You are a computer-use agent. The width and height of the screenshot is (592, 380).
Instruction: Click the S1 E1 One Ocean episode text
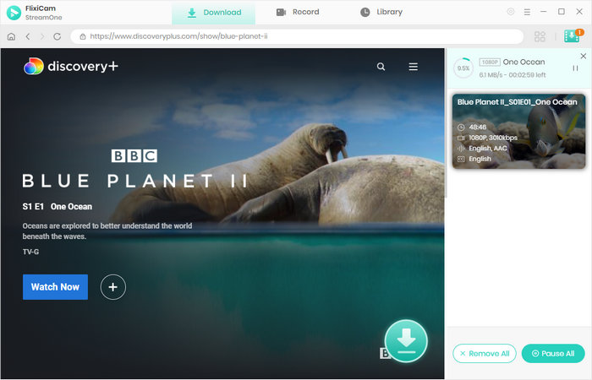(x=57, y=207)
